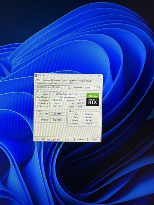Click the 8704 cores value

coord(80,107)
